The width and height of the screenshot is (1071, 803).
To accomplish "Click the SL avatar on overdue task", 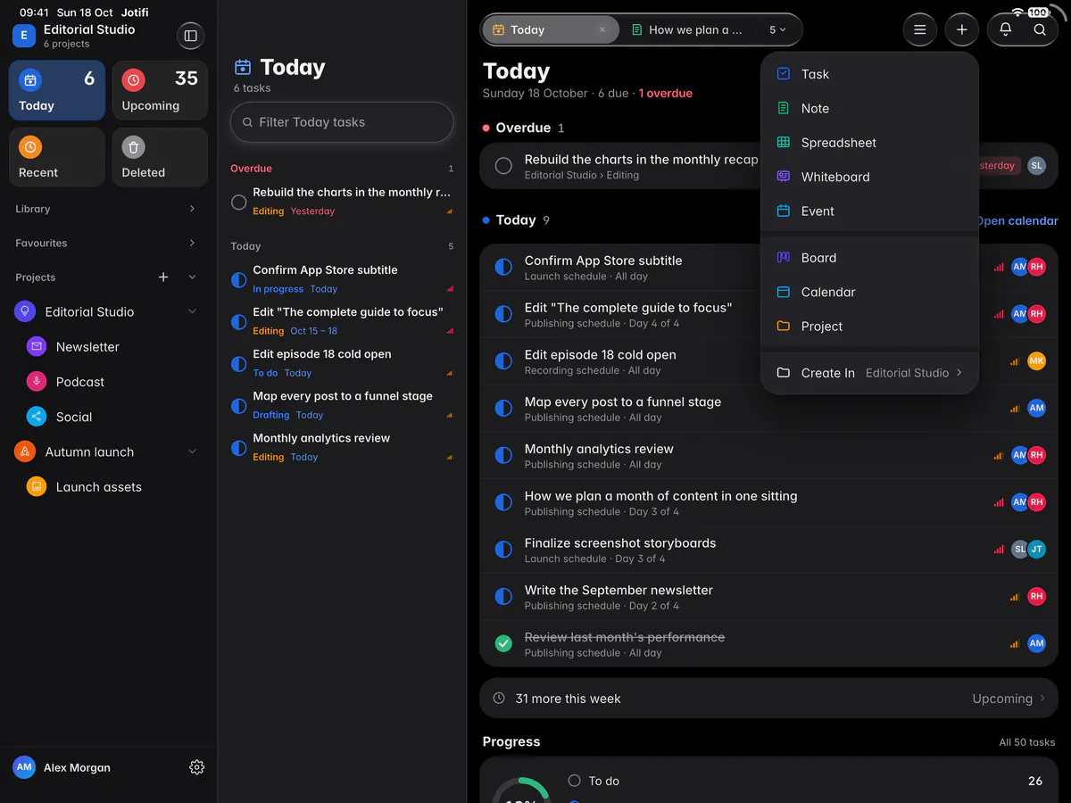I will pyautogui.click(x=1036, y=165).
